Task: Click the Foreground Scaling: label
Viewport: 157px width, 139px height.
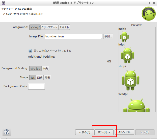Action: 15,68
